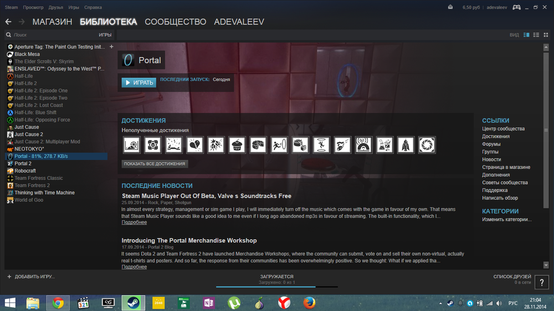Open the inbox envelope icon
The image size is (554, 311).
click(451, 7)
